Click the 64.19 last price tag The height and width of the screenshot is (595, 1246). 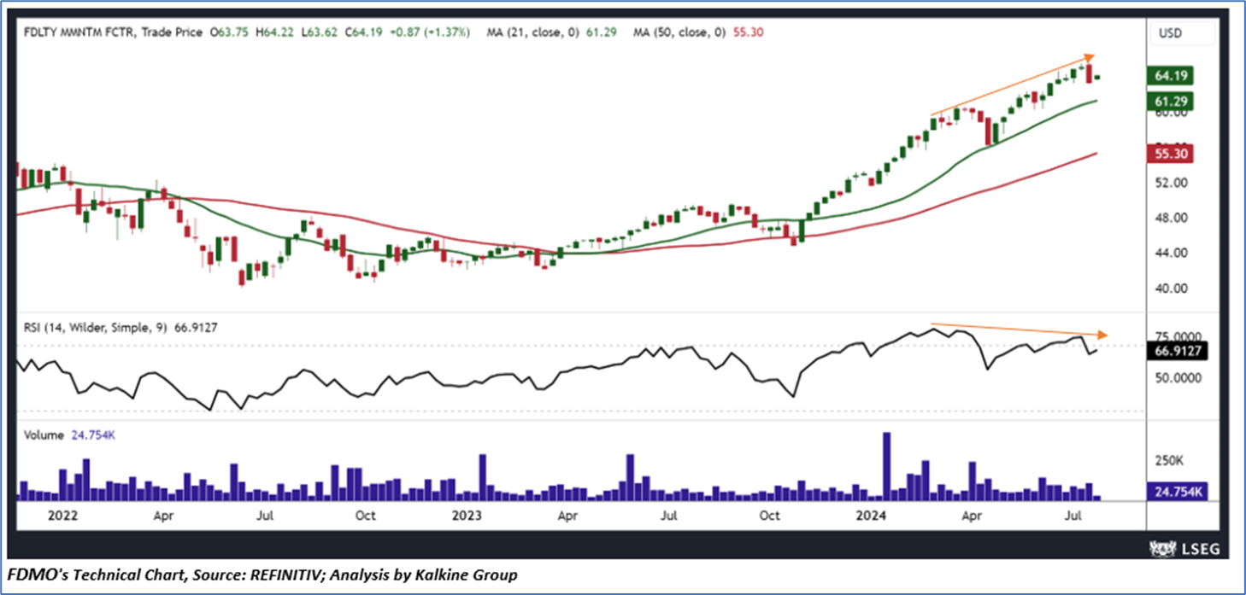[x=1173, y=76]
